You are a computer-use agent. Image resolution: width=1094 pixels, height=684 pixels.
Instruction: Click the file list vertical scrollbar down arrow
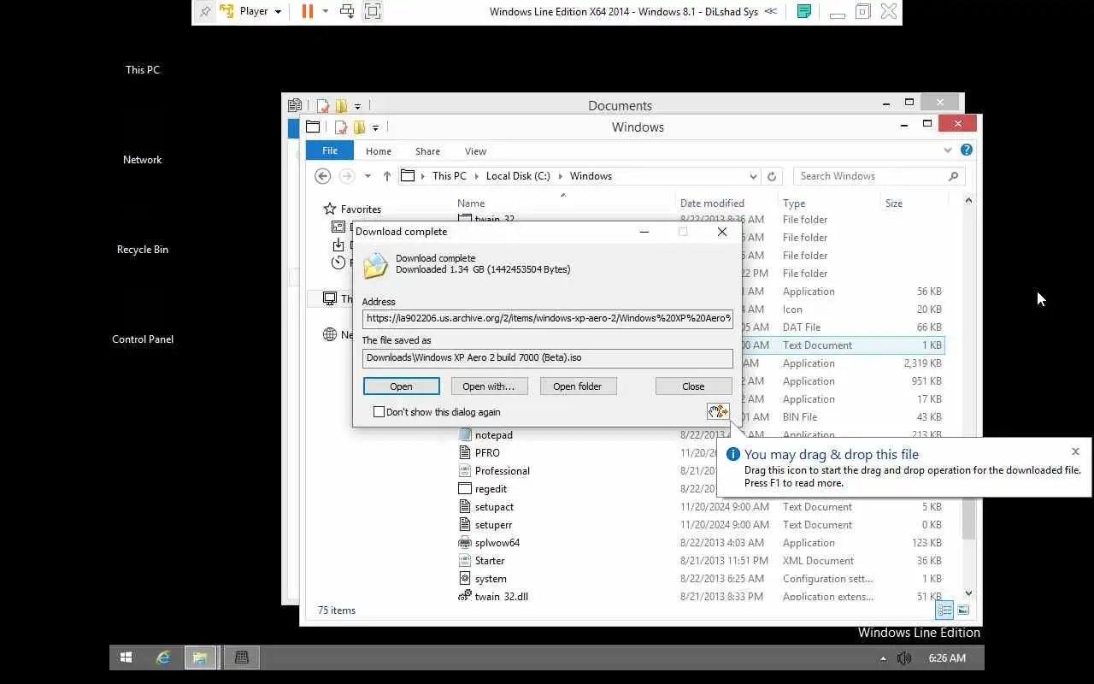click(968, 593)
